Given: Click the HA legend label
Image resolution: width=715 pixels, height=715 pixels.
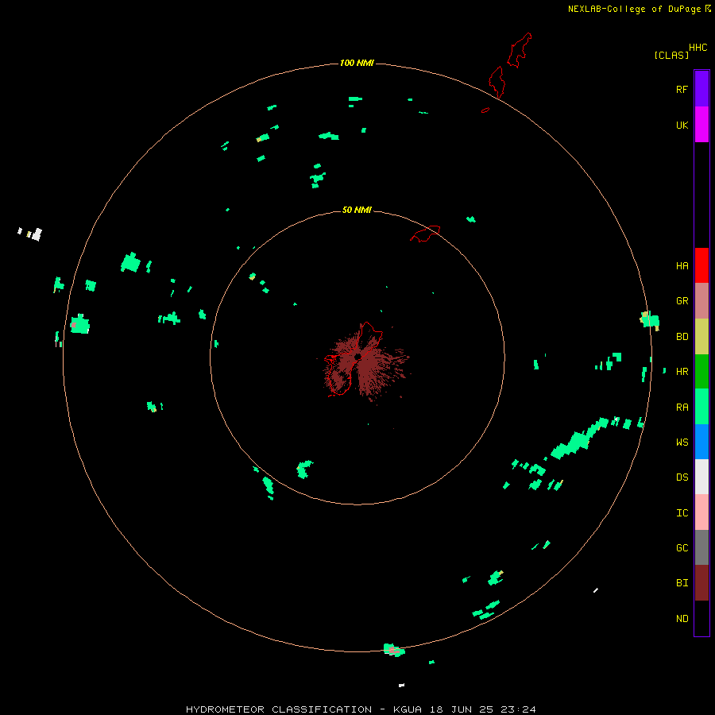Looking at the screenshot, I should click(x=682, y=266).
